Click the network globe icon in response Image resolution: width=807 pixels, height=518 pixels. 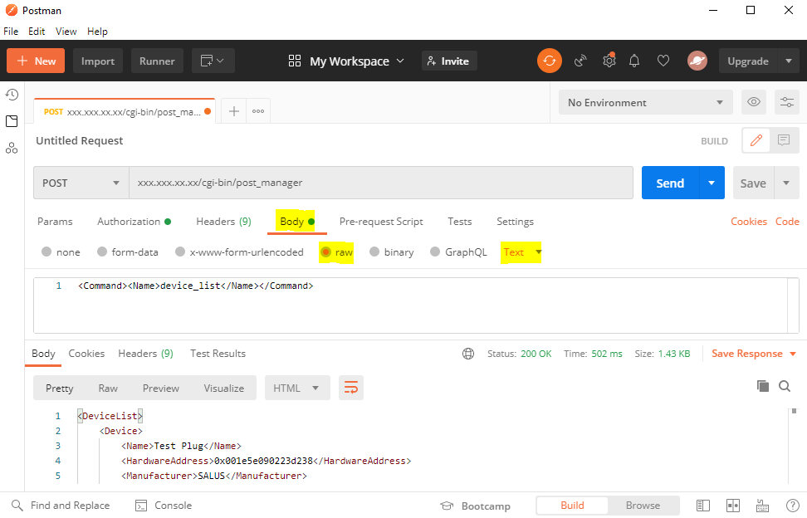(x=467, y=354)
